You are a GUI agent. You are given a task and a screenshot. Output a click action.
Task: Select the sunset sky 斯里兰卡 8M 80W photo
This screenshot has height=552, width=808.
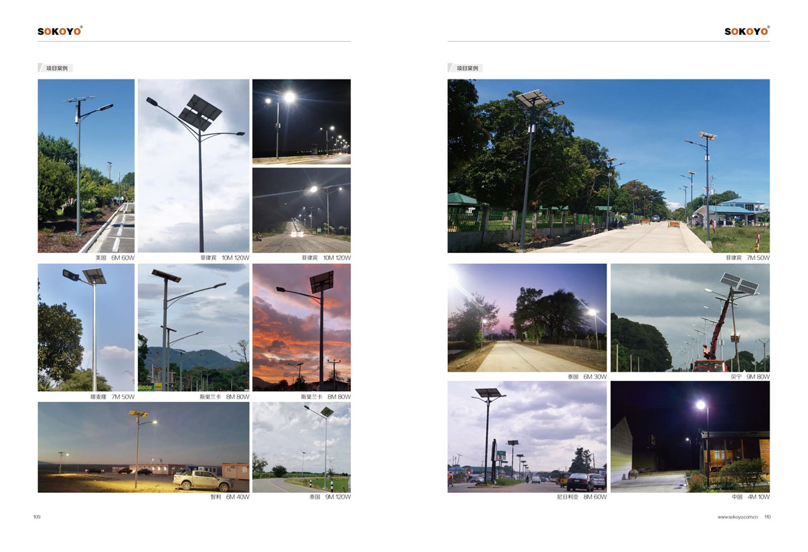(301, 327)
